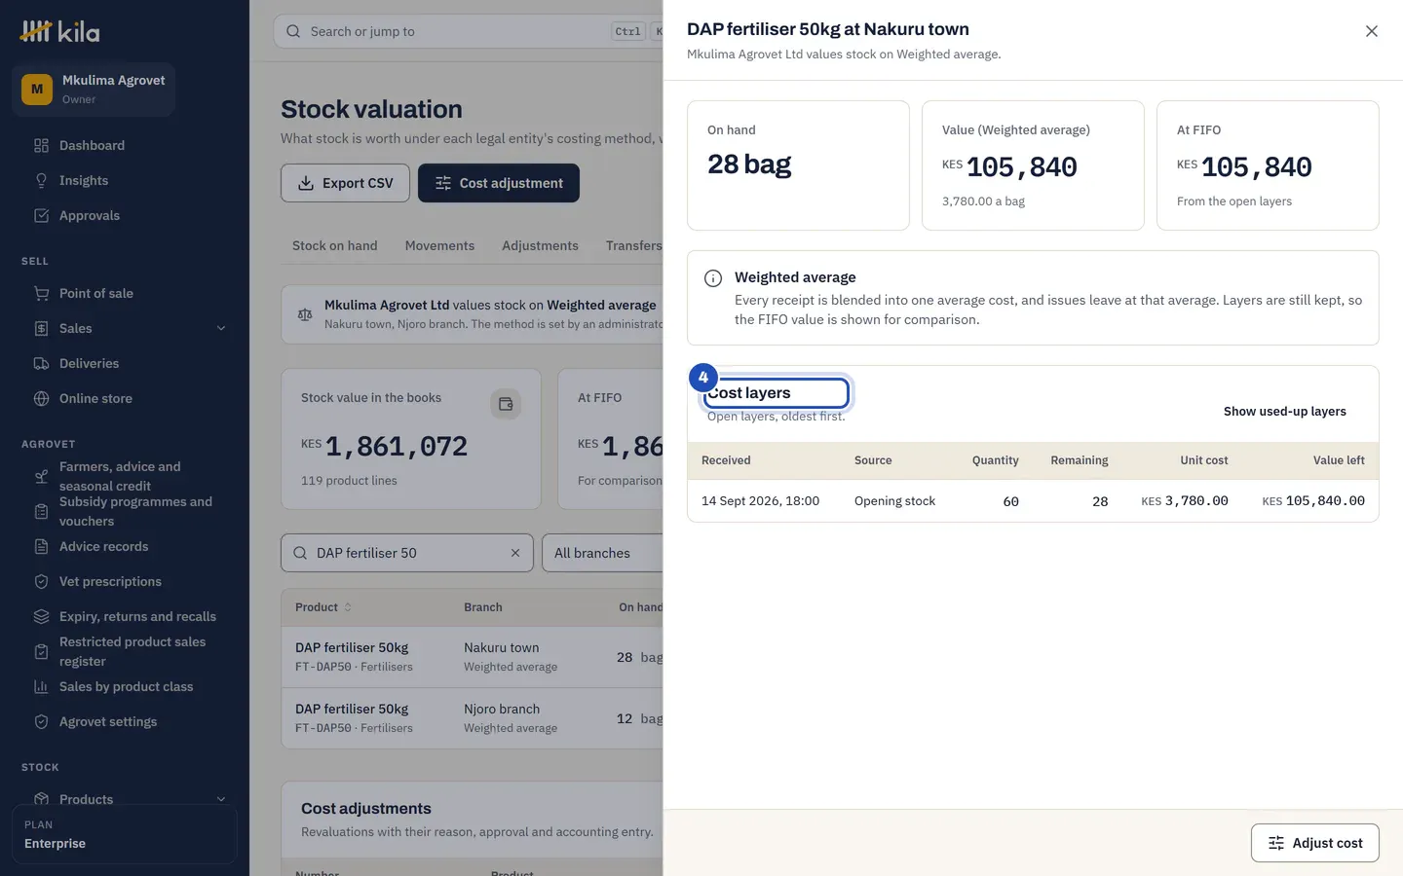The width and height of the screenshot is (1403, 876).
Task: Select the DAP fertiliser Nakuru town row
Action: click(473, 657)
